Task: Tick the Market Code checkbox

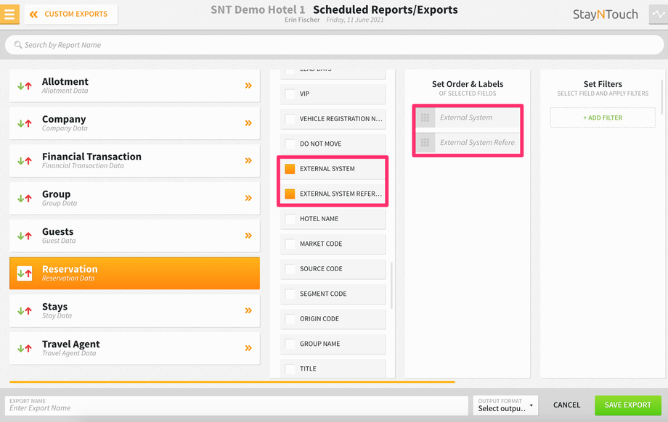Action: (x=290, y=244)
